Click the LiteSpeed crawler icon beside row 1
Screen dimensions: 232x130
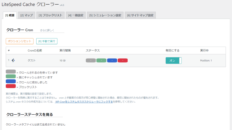pyautogui.click(x=13, y=60)
